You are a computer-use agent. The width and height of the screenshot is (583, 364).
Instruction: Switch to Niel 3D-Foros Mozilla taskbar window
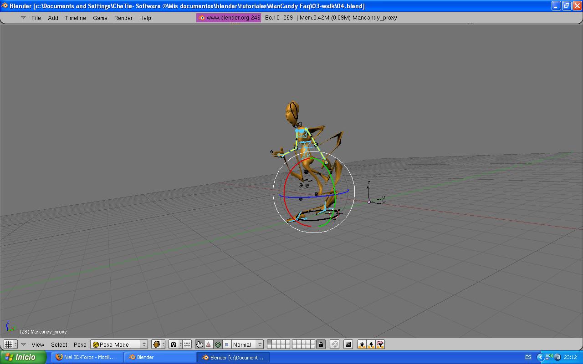87,357
